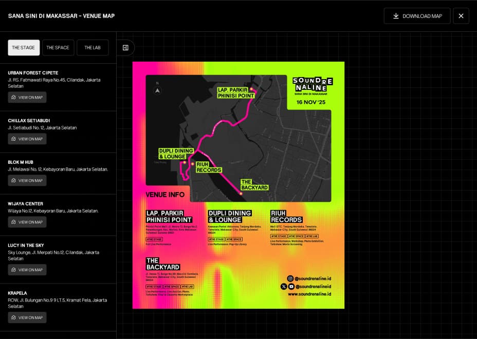Image resolution: width=477 pixels, height=339 pixels.
Task: Click the Jl. Melawai No. 12 address
Action: [x=58, y=169]
